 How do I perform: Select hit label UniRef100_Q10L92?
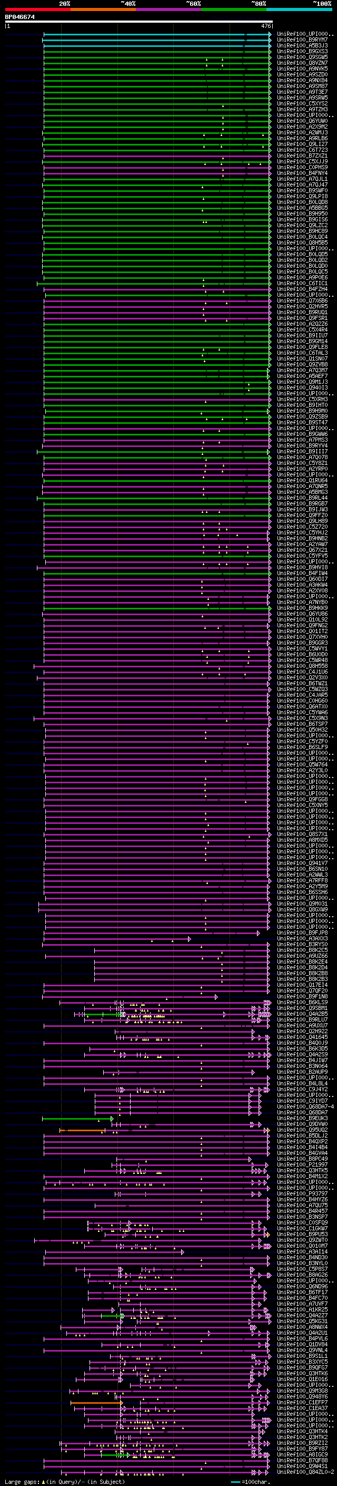point(302,619)
